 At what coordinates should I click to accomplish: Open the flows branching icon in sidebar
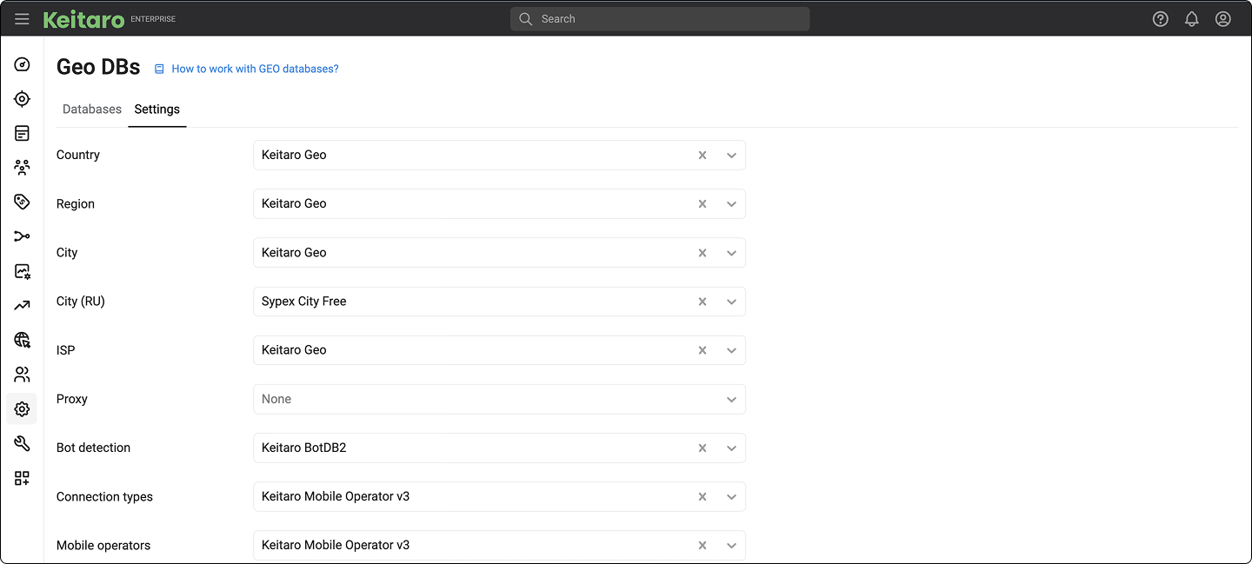tap(23, 236)
